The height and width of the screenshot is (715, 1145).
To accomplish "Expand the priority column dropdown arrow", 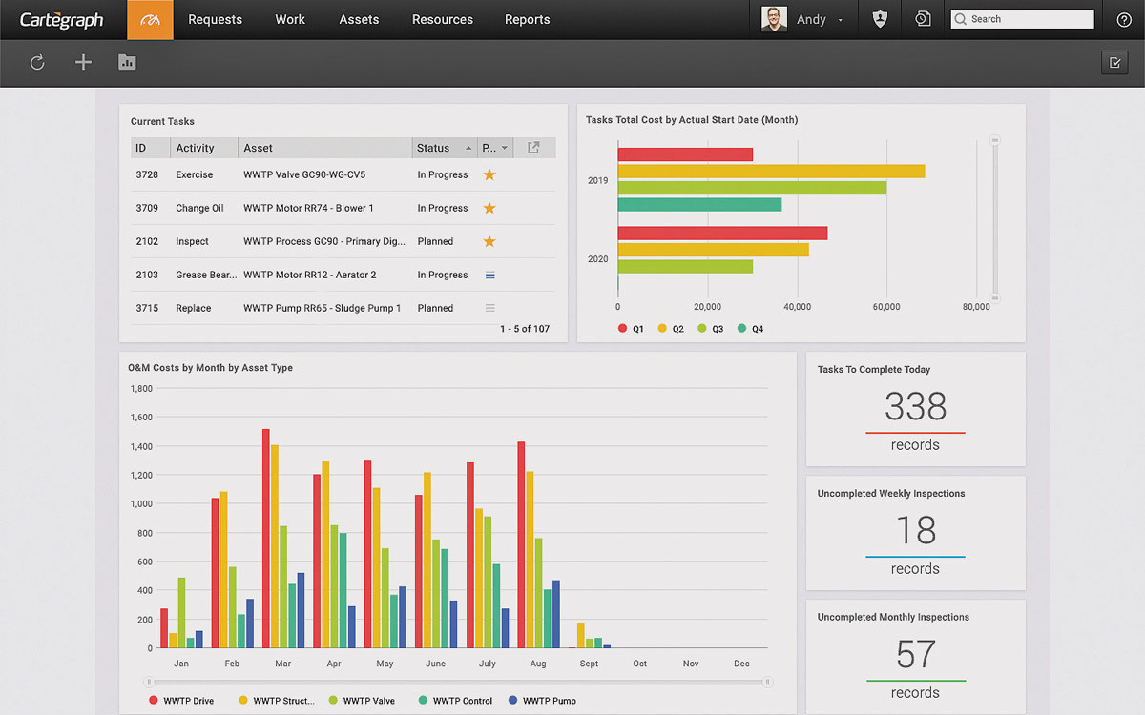I will (505, 148).
